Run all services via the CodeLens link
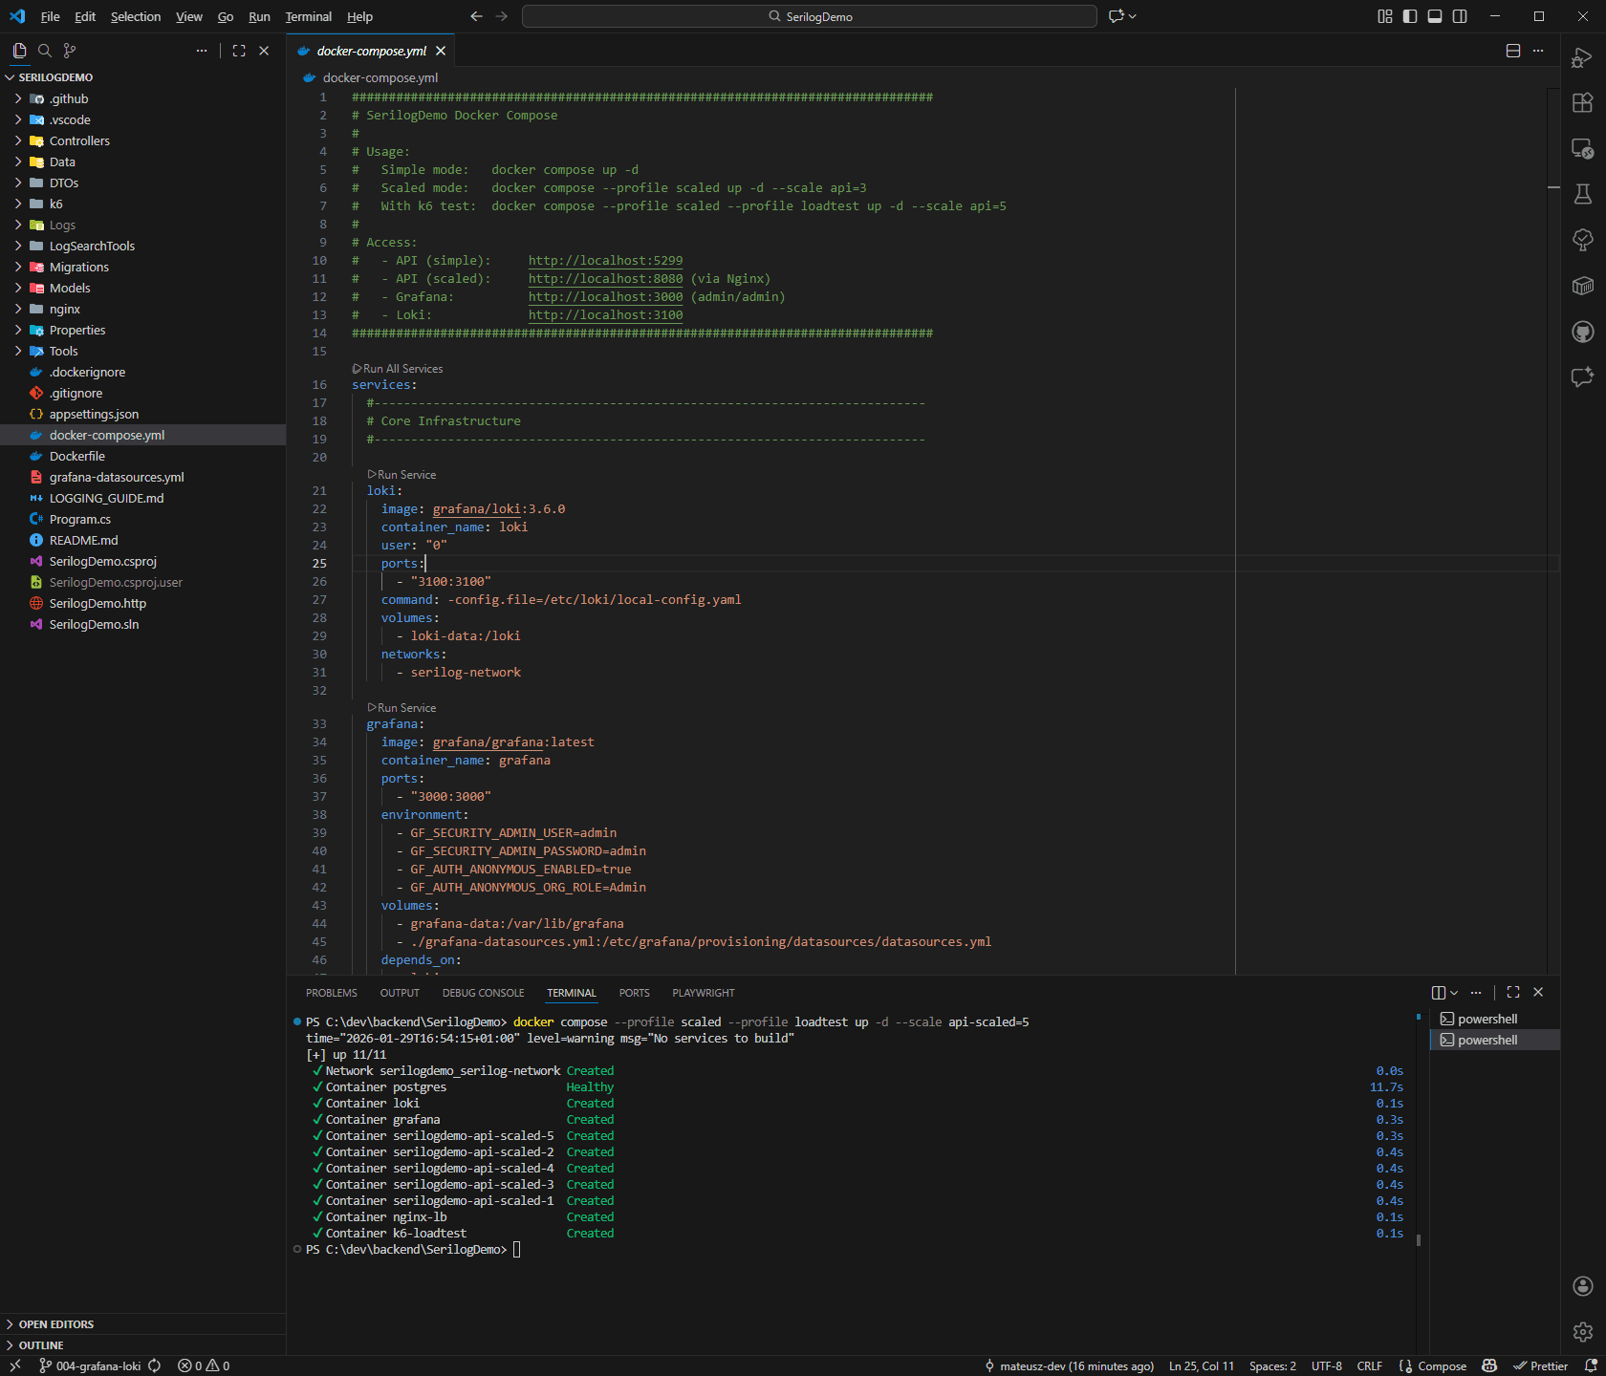 coord(398,368)
